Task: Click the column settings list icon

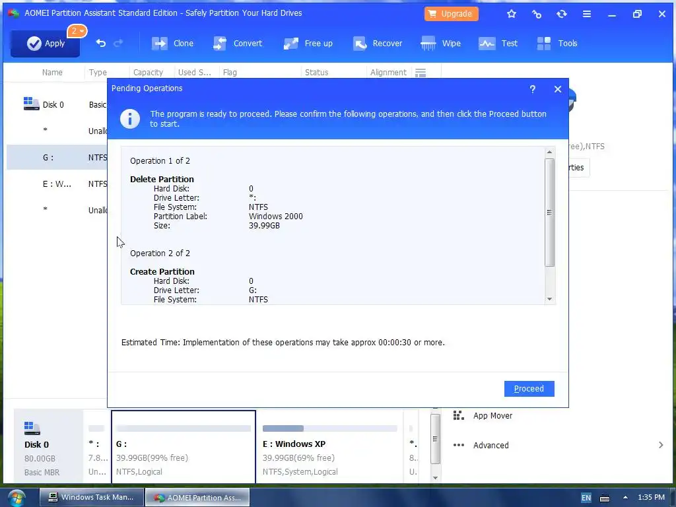Action: pyautogui.click(x=421, y=73)
